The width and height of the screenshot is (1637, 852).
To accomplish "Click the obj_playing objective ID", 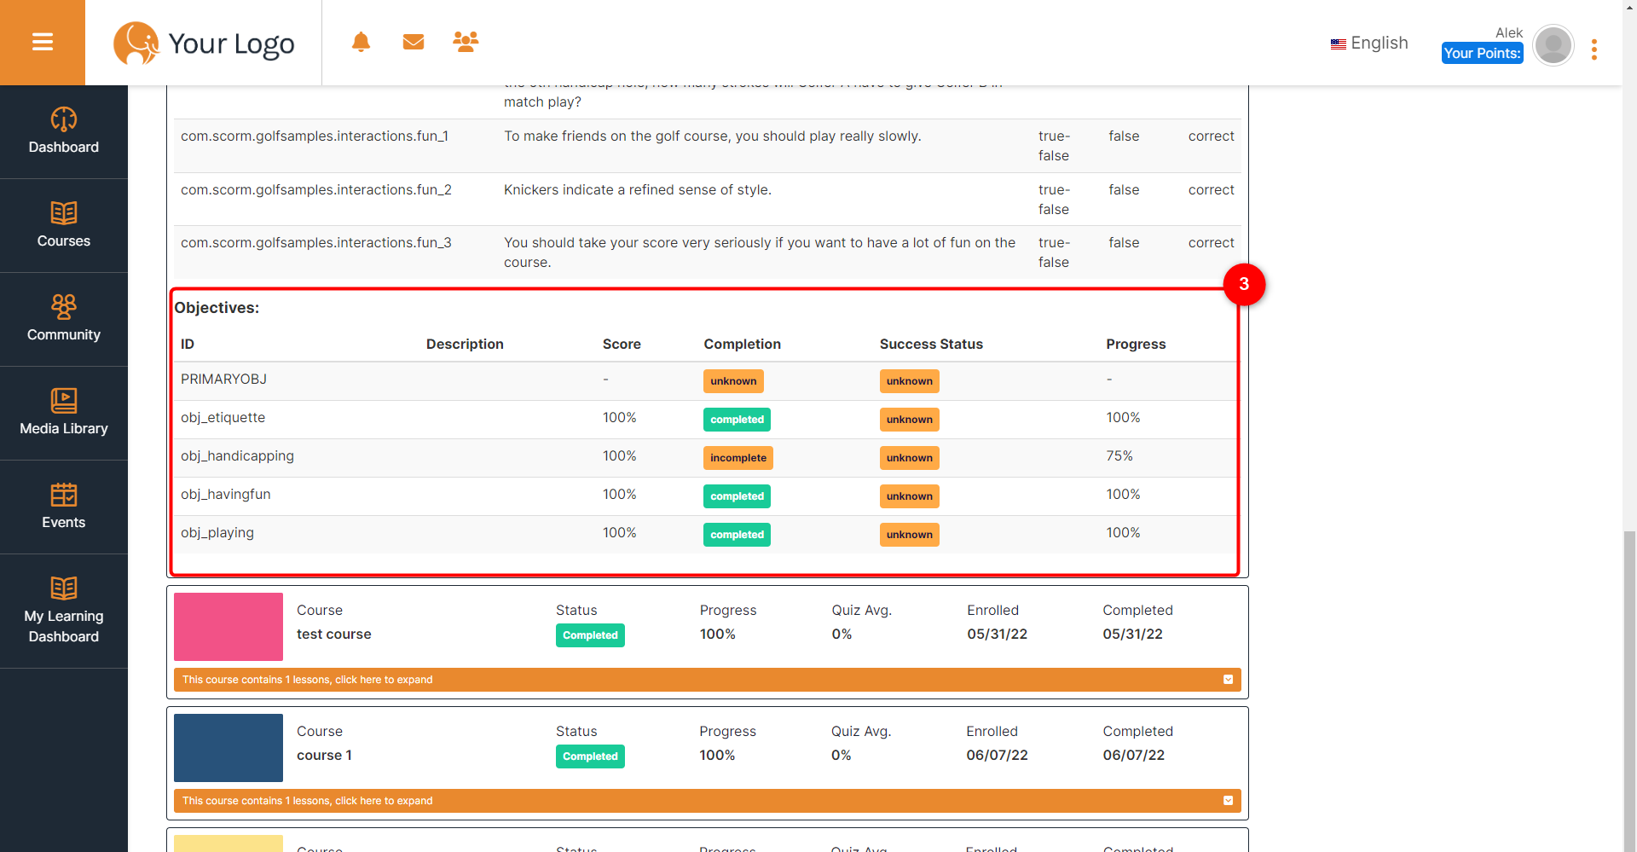I will tap(217, 532).
